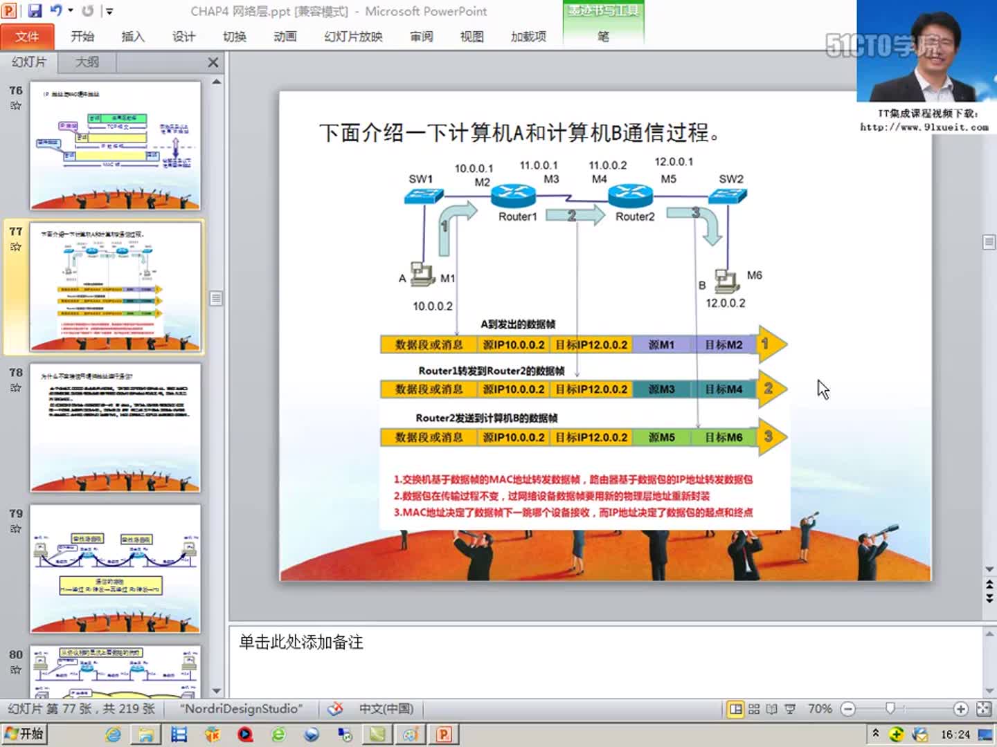997x747 pixels.
Task: Open the 加载项 ribbon tab
Action: click(528, 37)
